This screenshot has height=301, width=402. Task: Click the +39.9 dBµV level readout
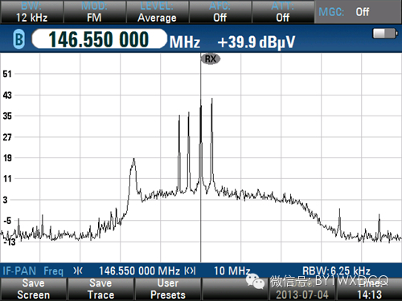point(256,42)
